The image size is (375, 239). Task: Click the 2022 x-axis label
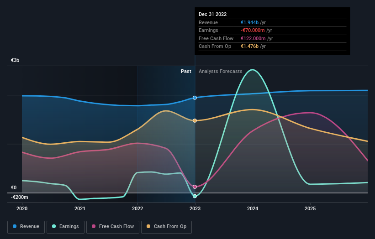[x=137, y=208]
